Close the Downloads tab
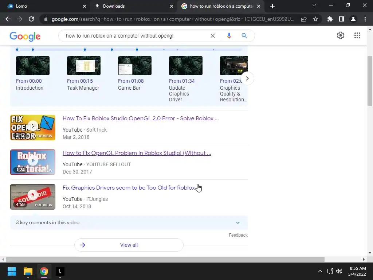This screenshot has width=373, height=280. pos(172,6)
